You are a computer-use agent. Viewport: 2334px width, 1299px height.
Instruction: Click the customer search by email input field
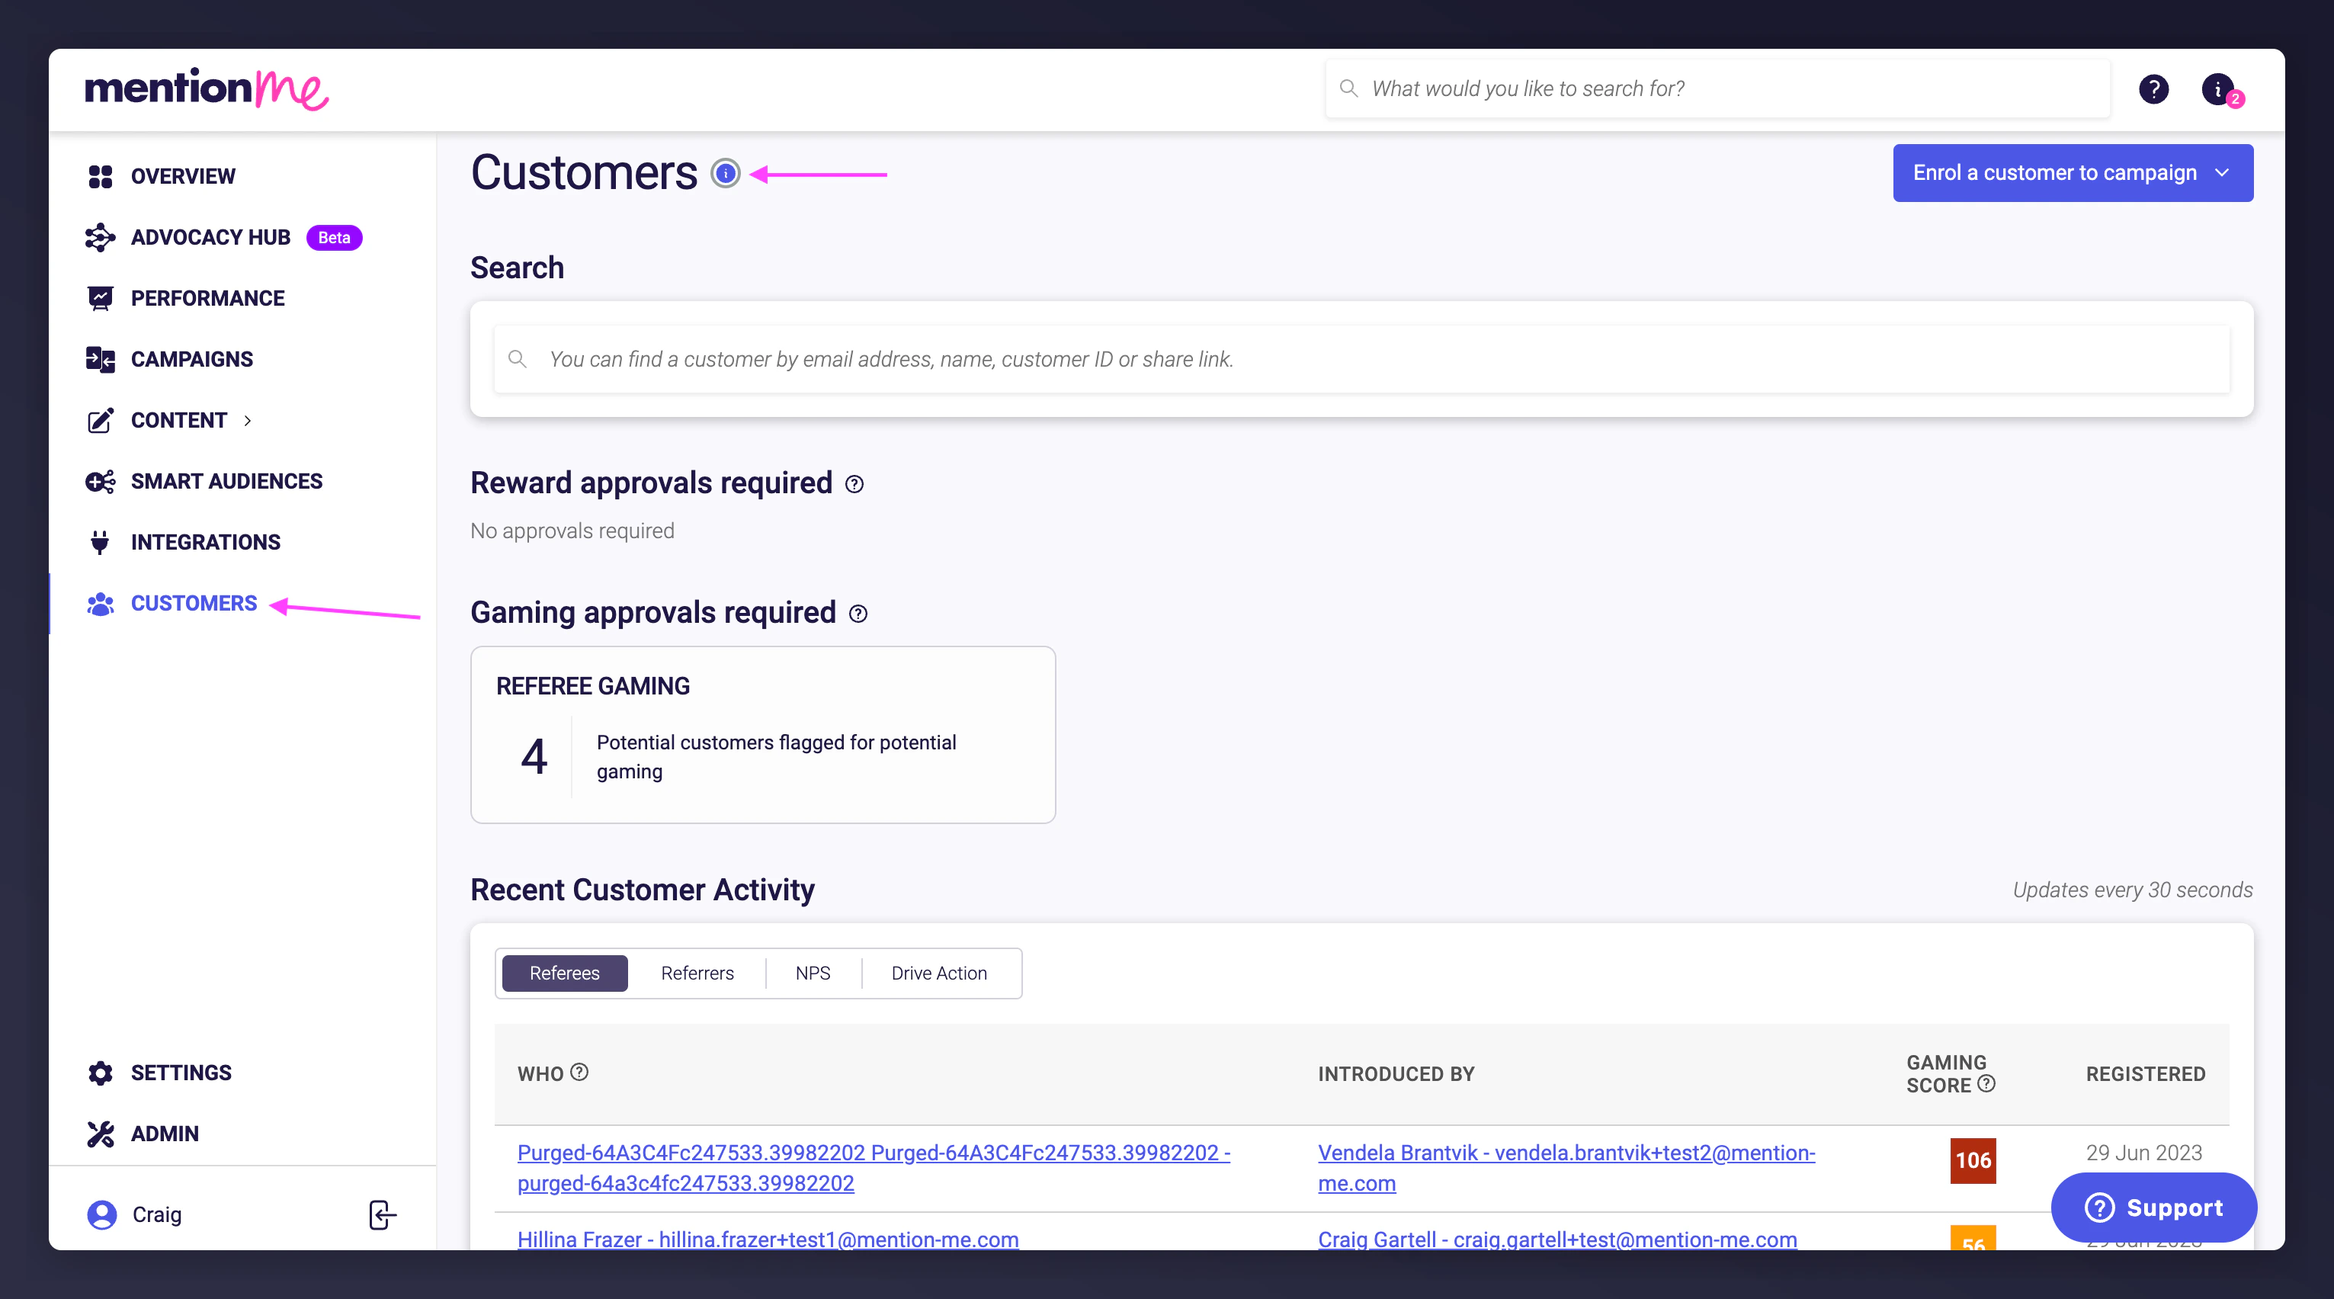pyautogui.click(x=1361, y=359)
